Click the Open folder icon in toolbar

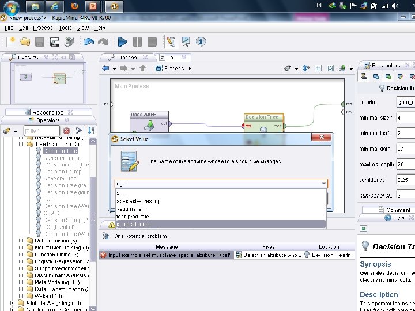point(25,42)
